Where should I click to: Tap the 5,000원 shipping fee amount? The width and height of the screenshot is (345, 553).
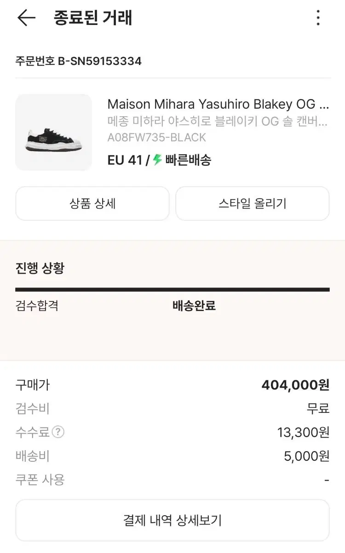307,456
